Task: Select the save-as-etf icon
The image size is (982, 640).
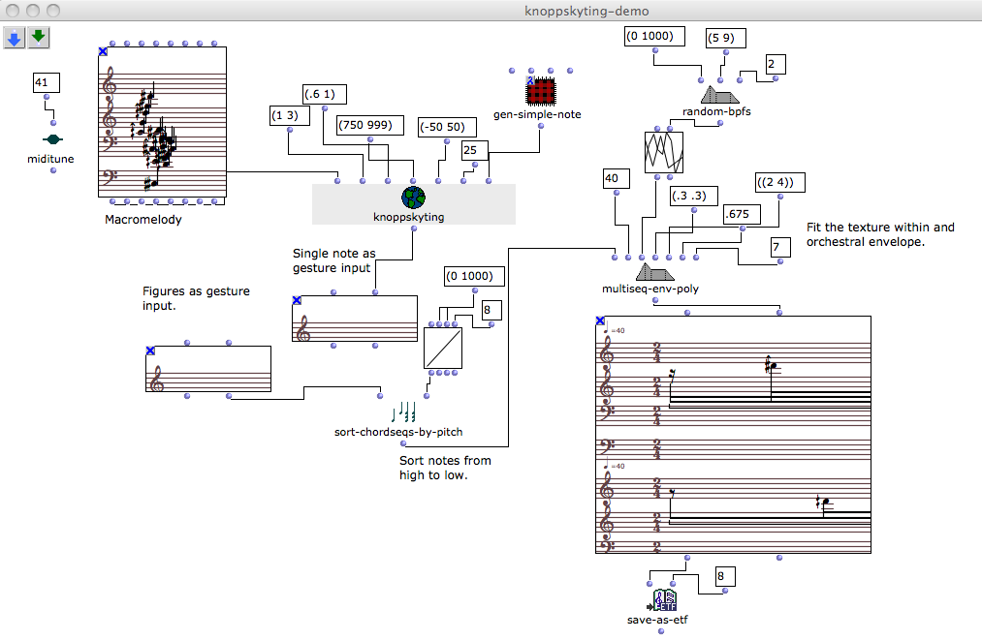Action: [x=664, y=601]
